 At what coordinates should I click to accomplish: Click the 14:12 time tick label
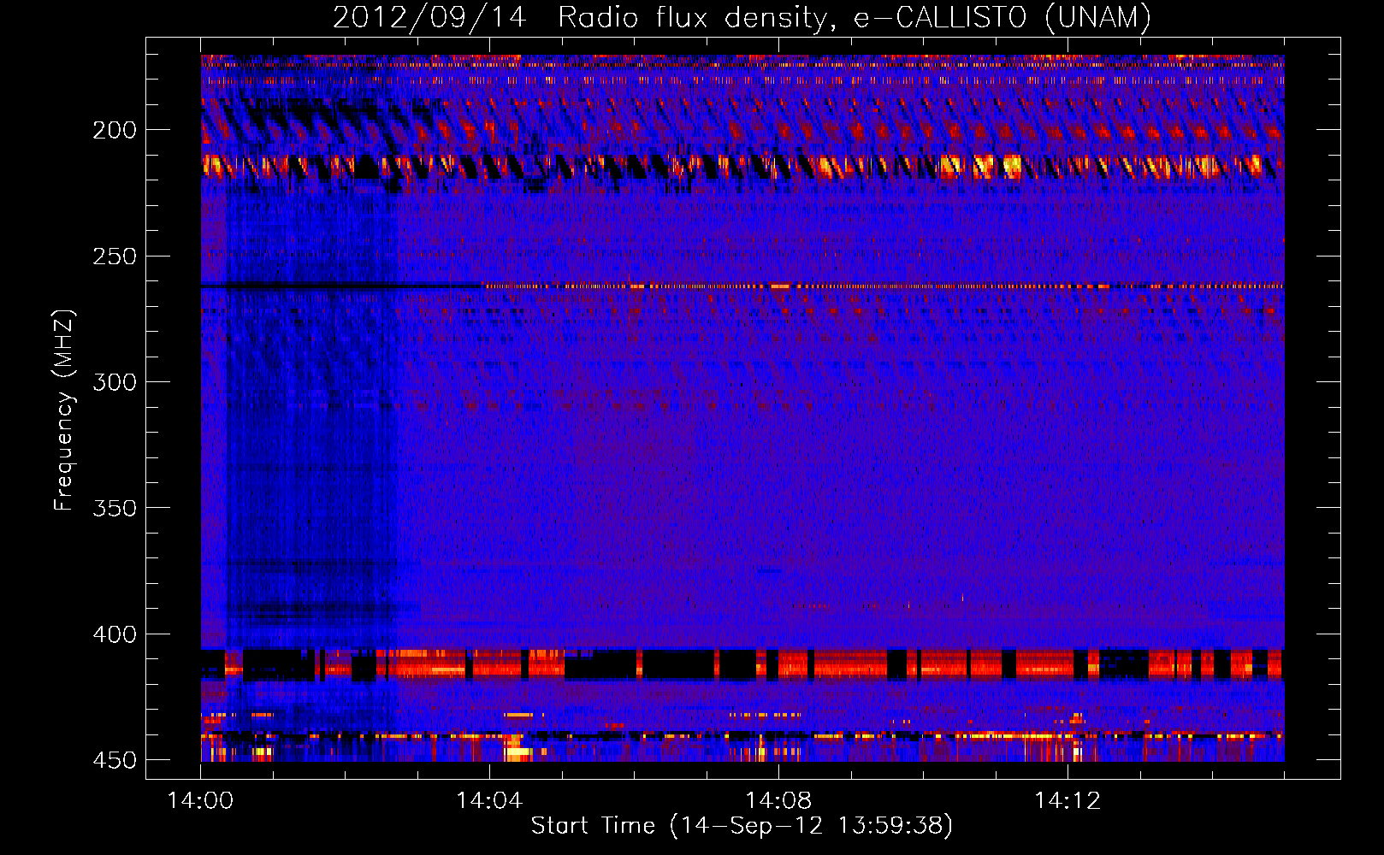click(1068, 801)
